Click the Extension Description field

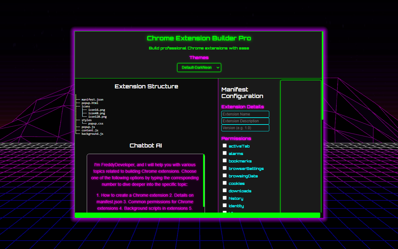(245, 121)
